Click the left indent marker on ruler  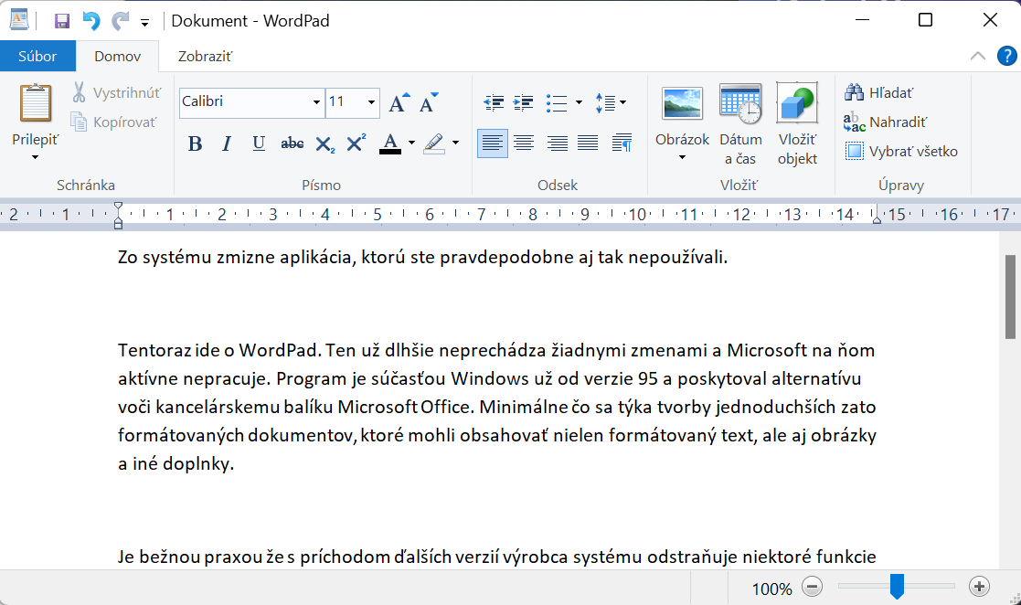point(118,216)
